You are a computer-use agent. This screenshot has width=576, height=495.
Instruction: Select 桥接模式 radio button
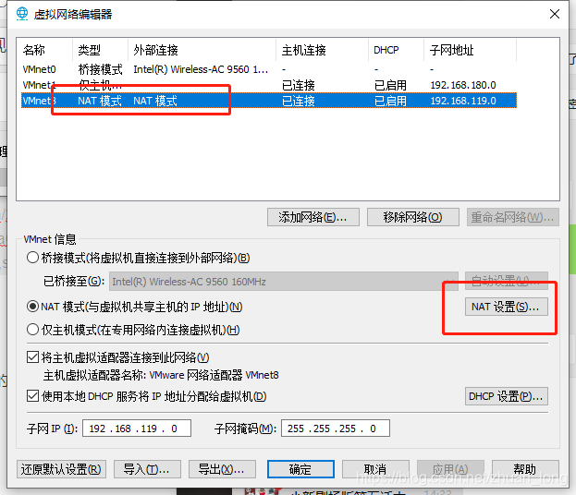point(32,258)
